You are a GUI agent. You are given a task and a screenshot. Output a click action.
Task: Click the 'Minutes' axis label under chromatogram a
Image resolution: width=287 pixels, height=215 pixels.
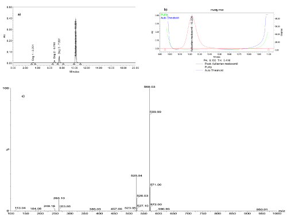coord(74,72)
